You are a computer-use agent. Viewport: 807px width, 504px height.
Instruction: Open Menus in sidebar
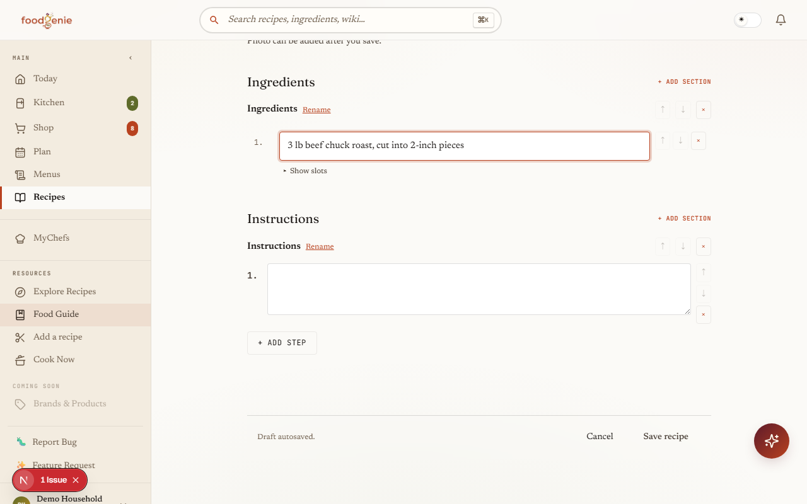76,175
